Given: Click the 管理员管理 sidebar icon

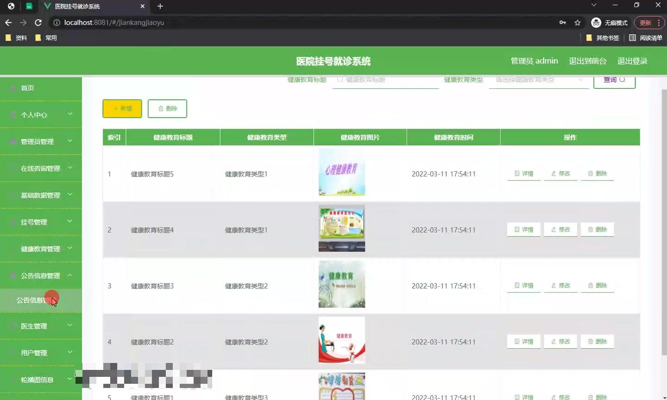Looking at the screenshot, I should [13, 141].
